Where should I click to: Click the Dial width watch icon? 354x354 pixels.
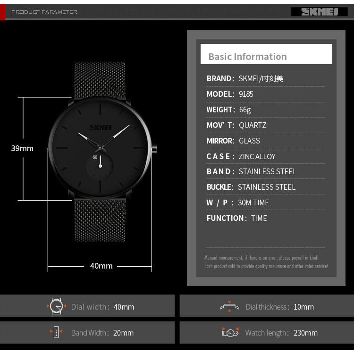[x=57, y=306]
